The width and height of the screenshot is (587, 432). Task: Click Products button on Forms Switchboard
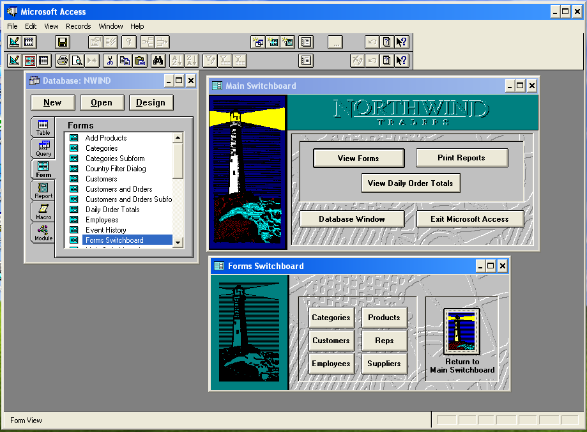pos(385,318)
